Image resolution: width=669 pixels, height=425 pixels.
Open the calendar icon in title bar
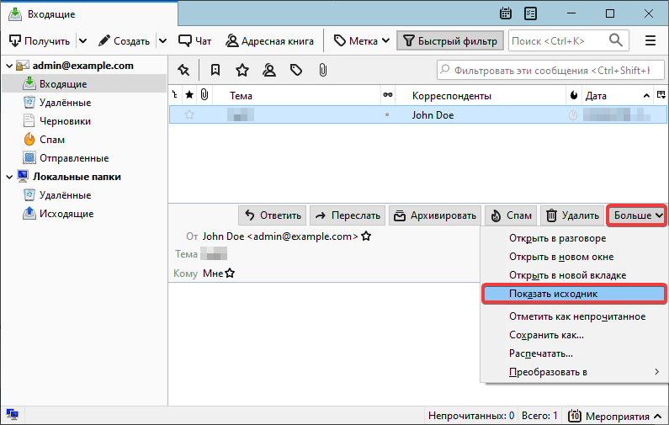tap(506, 13)
